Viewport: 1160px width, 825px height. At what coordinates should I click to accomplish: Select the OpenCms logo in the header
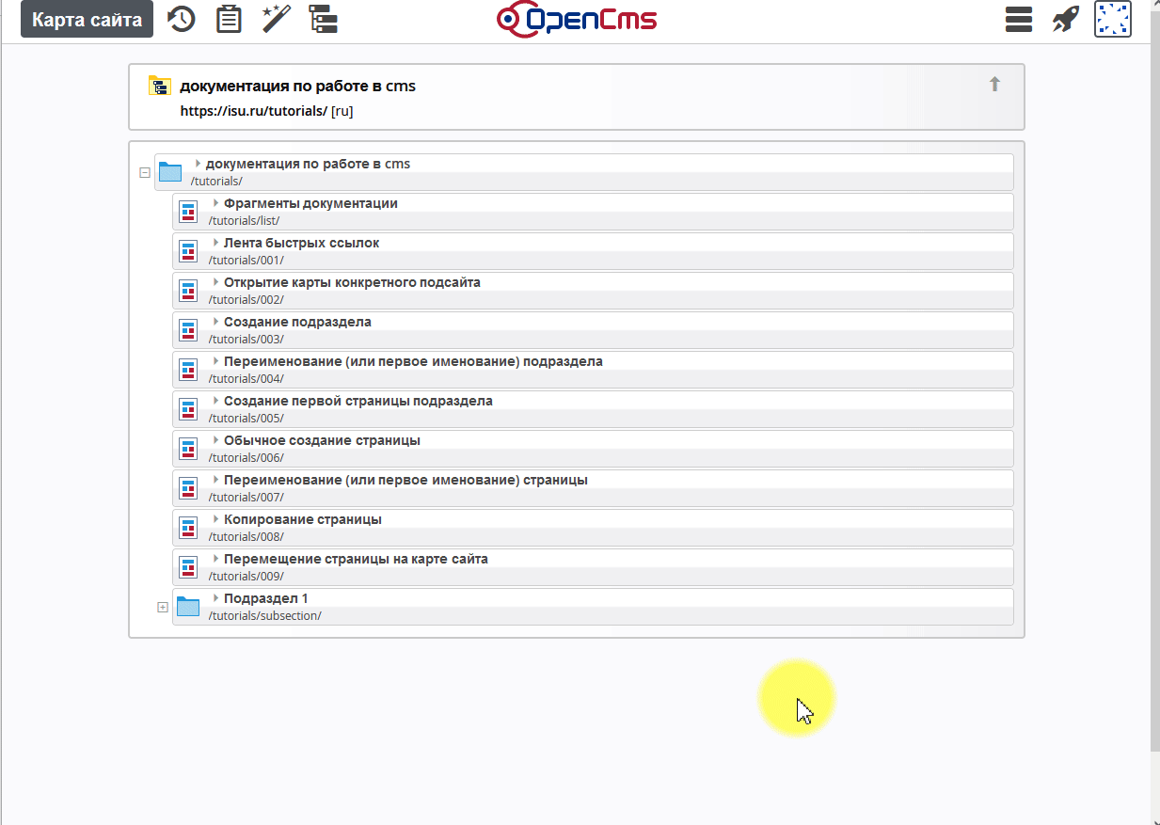[x=577, y=18]
